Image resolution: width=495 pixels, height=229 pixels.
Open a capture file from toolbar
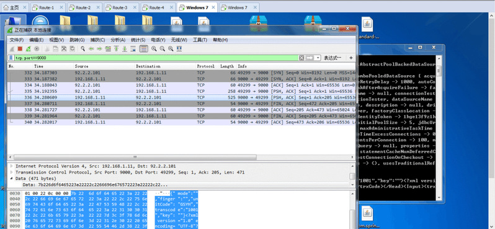pos(47,49)
